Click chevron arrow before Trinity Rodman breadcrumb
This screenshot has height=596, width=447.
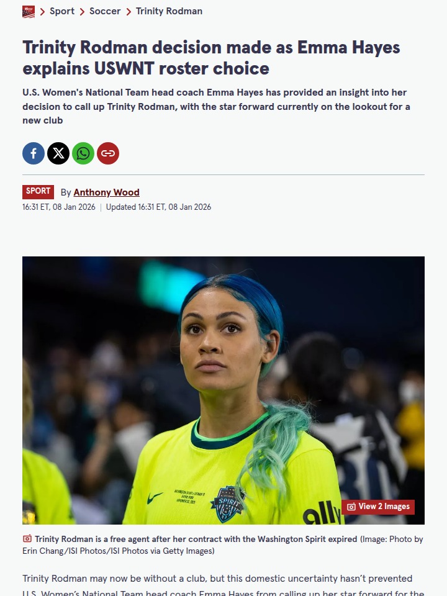click(129, 12)
